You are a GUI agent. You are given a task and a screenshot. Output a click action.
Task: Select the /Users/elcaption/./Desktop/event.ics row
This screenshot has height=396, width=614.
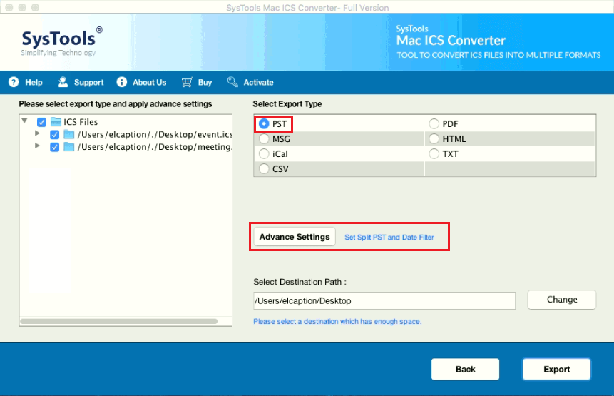pos(155,134)
